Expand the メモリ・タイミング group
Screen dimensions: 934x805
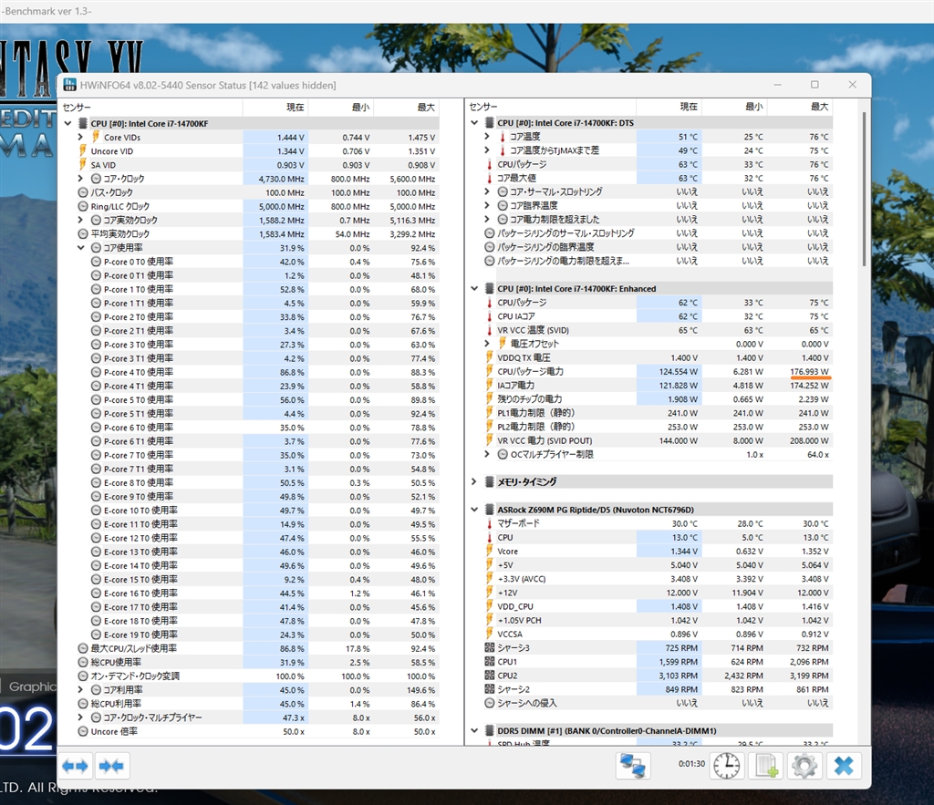474,481
